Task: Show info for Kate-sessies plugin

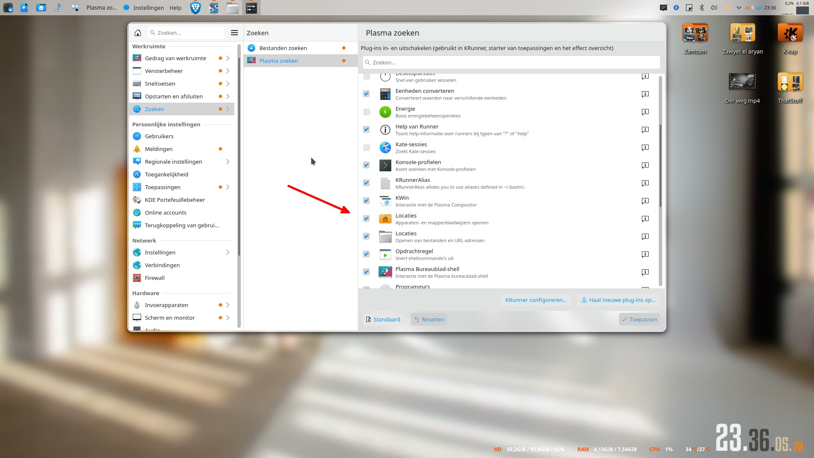Action: [x=645, y=148]
